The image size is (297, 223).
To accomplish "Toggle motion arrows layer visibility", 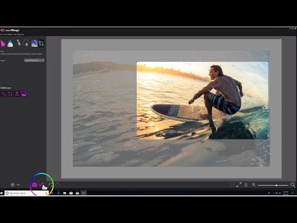I will point(3,94).
